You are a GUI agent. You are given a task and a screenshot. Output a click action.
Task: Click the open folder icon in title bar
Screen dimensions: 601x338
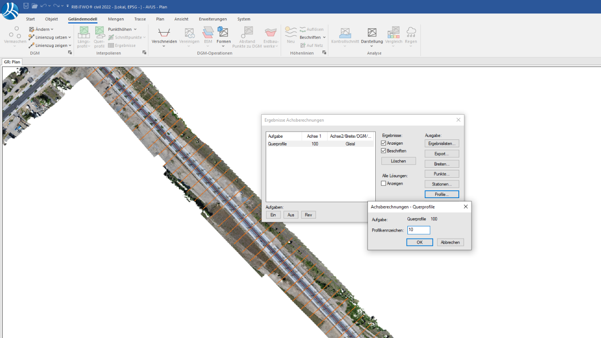point(35,6)
